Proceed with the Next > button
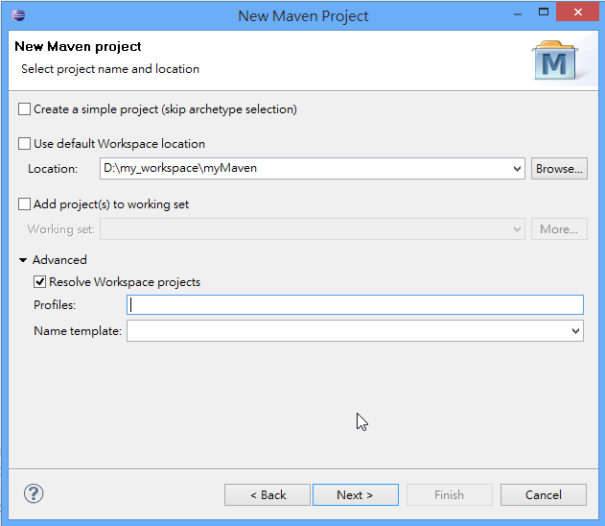Screen dimensions: 605x526 pyautogui.click(x=356, y=494)
